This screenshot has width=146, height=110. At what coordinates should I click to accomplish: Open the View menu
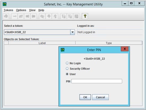coord(32,10)
